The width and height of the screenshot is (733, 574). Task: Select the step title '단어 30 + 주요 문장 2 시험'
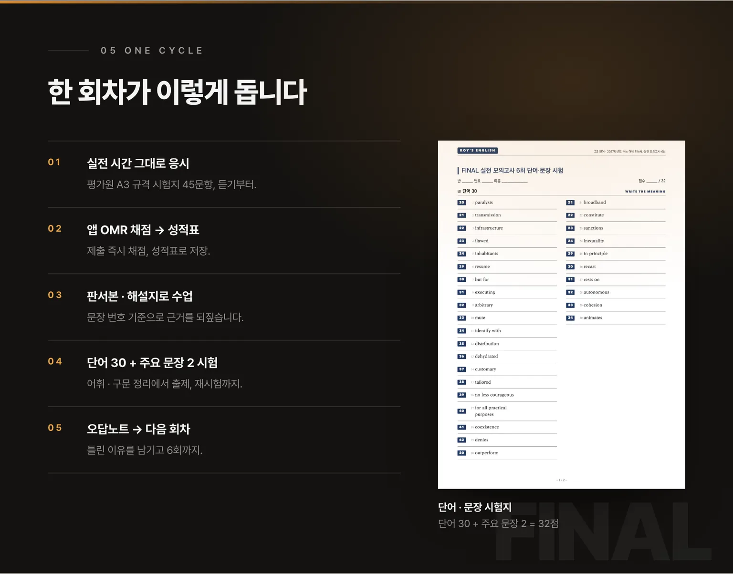[x=152, y=362]
